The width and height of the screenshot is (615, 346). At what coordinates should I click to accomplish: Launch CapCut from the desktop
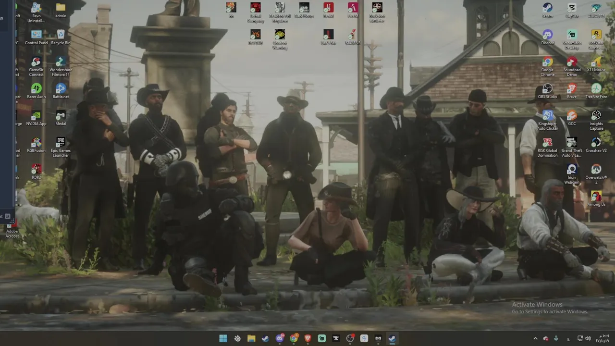(572, 11)
